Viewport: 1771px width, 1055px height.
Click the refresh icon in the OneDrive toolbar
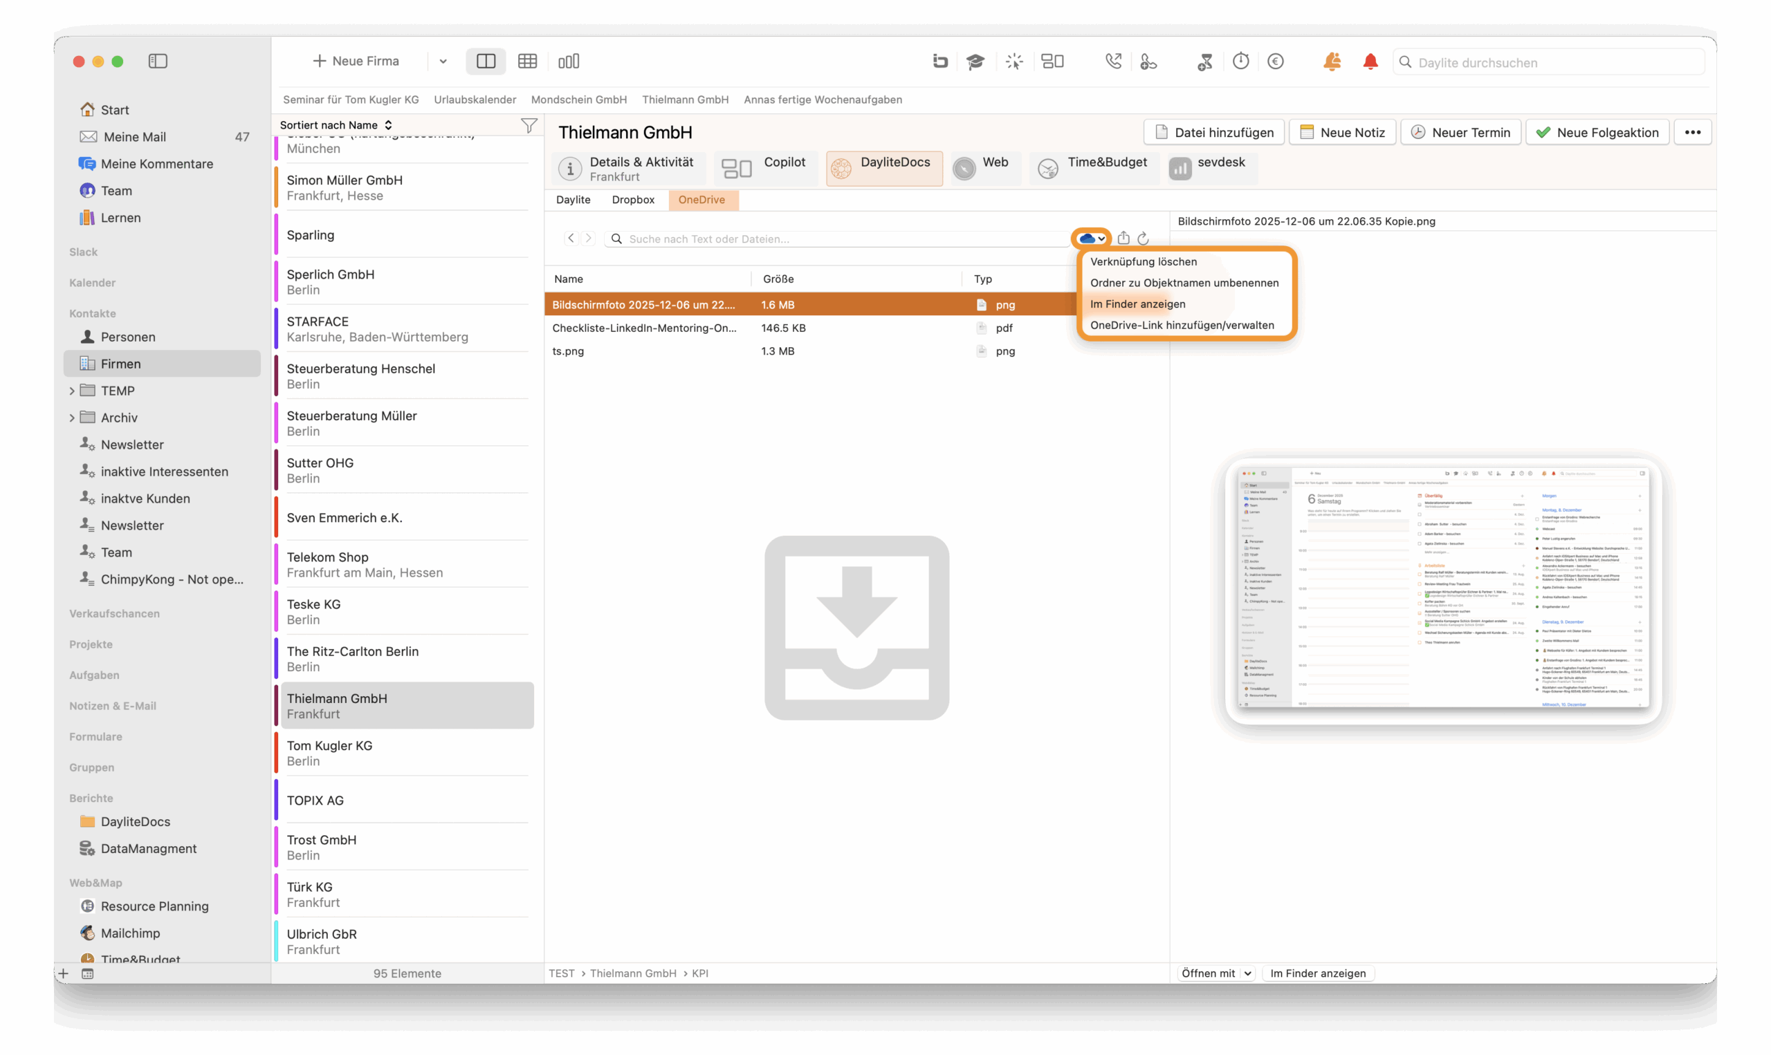coord(1143,238)
